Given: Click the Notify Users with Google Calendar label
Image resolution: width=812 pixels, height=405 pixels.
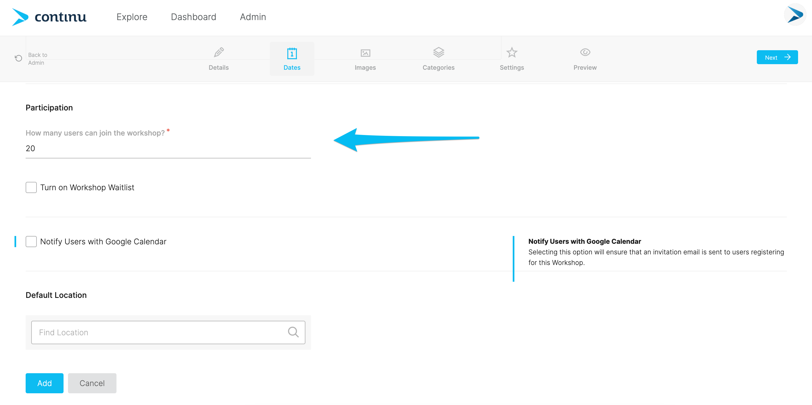Looking at the screenshot, I should (x=103, y=242).
